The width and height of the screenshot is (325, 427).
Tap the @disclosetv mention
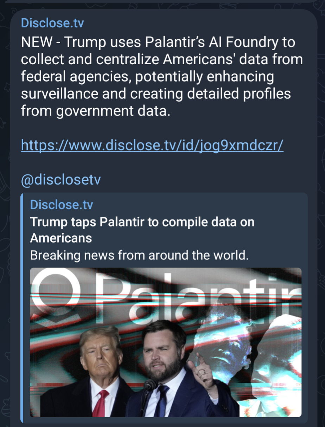point(61,180)
